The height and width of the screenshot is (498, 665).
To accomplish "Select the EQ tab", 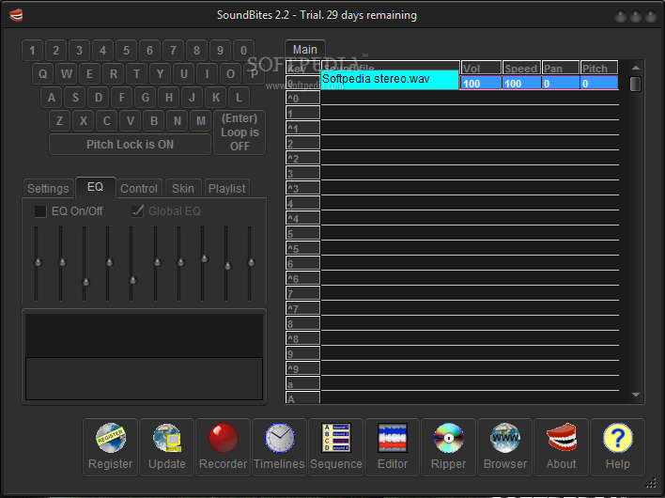I will [x=96, y=187].
